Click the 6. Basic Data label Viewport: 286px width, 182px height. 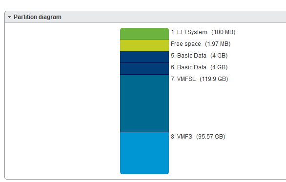point(188,67)
